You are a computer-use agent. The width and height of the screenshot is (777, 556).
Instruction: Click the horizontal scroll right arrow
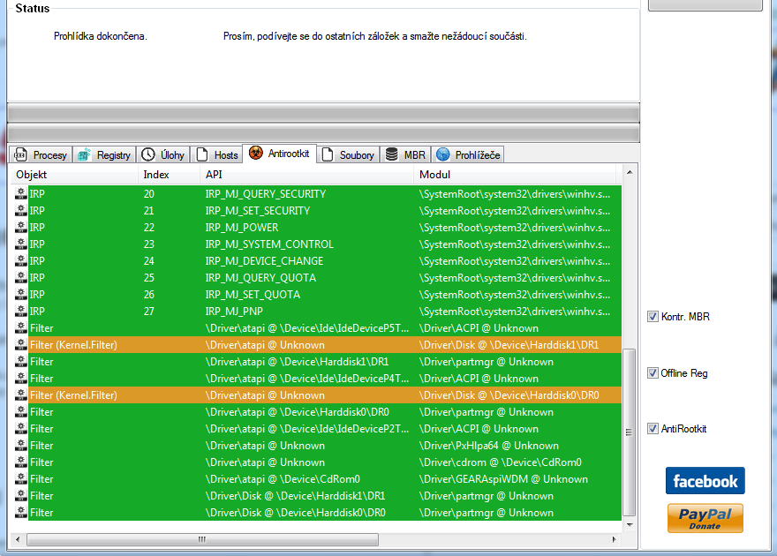[615, 539]
